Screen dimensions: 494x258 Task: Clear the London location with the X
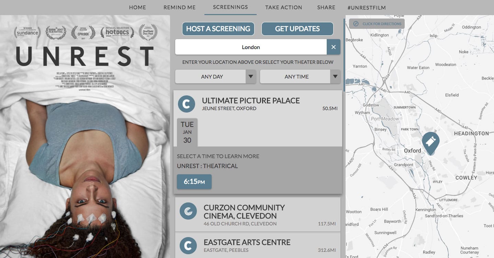[x=333, y=47]
